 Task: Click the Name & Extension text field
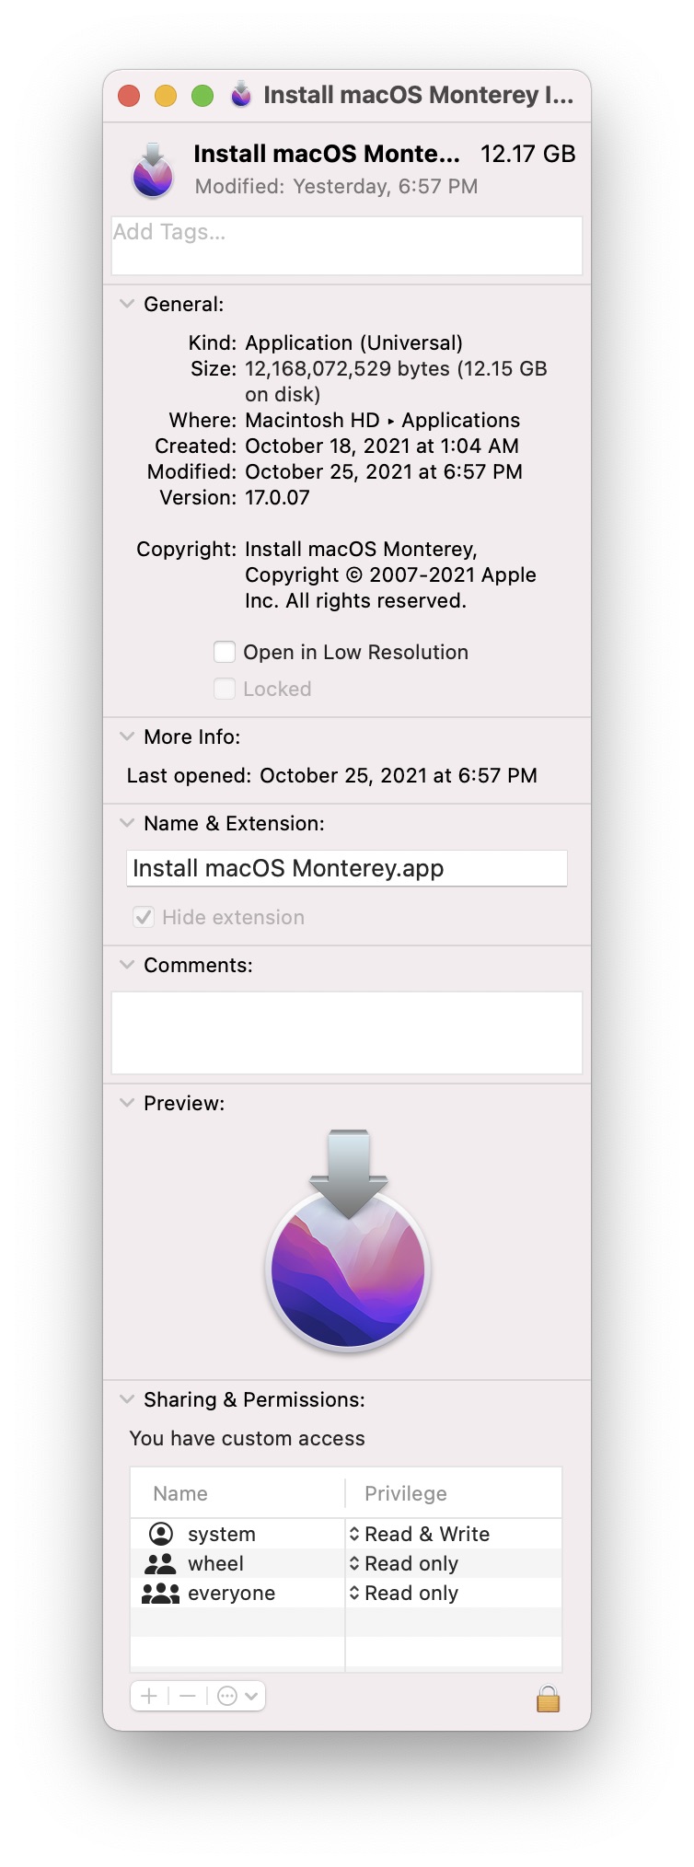click(346, 868)
